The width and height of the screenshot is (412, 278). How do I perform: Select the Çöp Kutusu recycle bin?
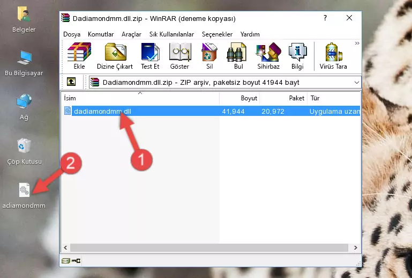click(x=24, y=152)
